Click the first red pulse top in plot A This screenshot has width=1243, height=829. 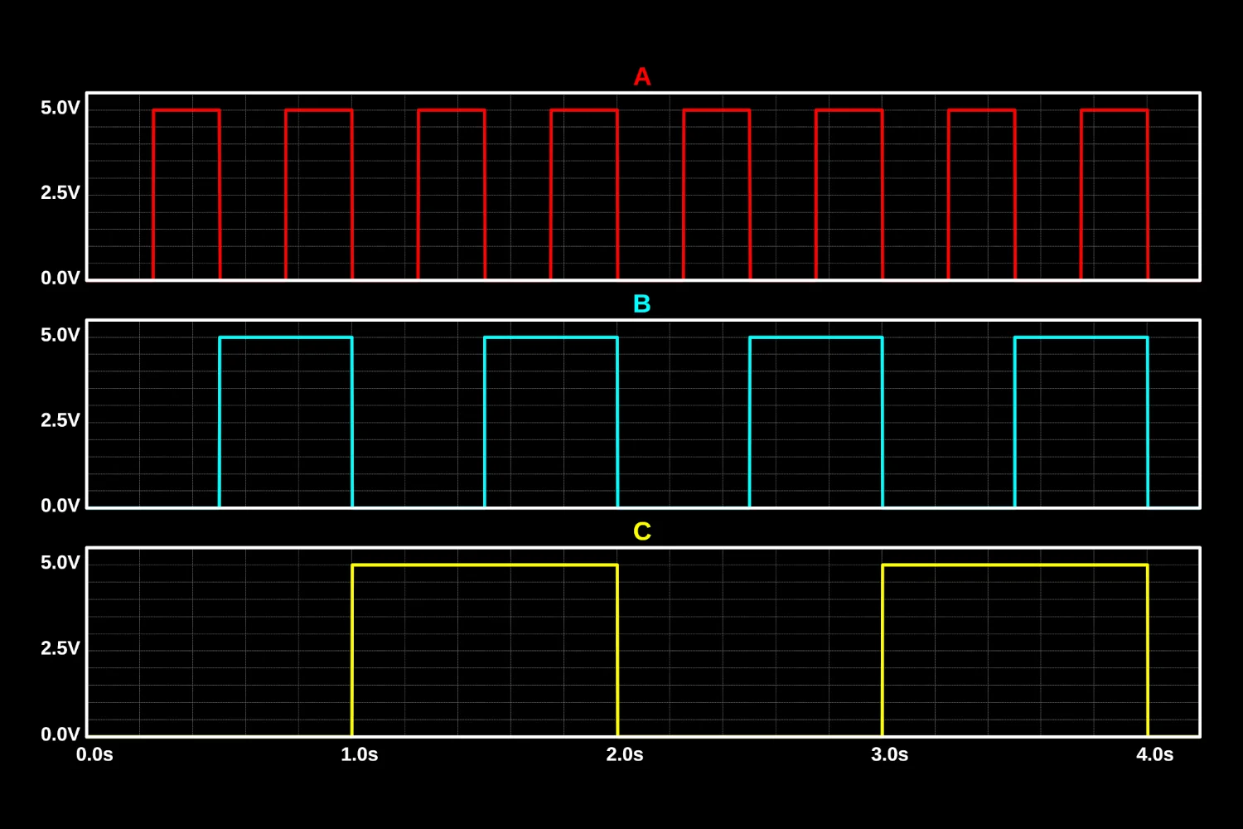click(186, 110)
